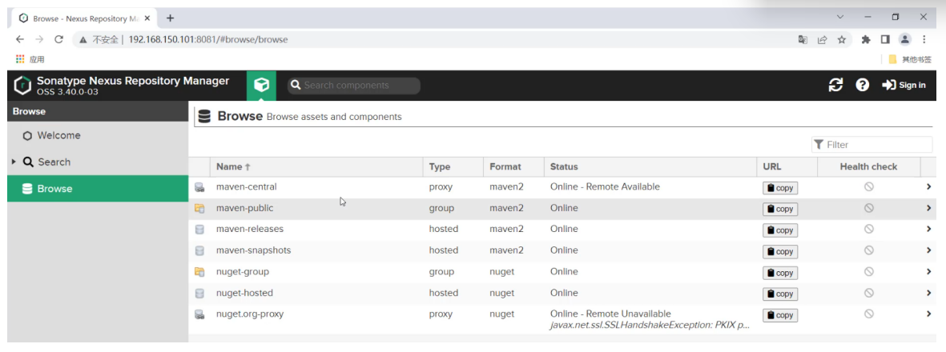
Task: Expand the maven-snapshots row chevron
Action: tap(929, 250)
